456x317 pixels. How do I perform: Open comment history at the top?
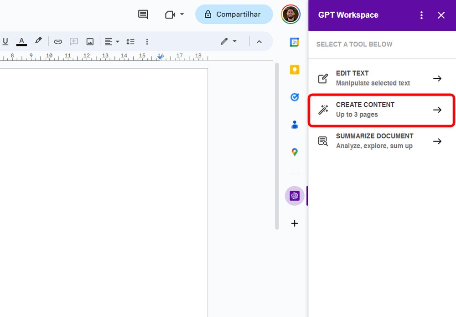point(142,14)
